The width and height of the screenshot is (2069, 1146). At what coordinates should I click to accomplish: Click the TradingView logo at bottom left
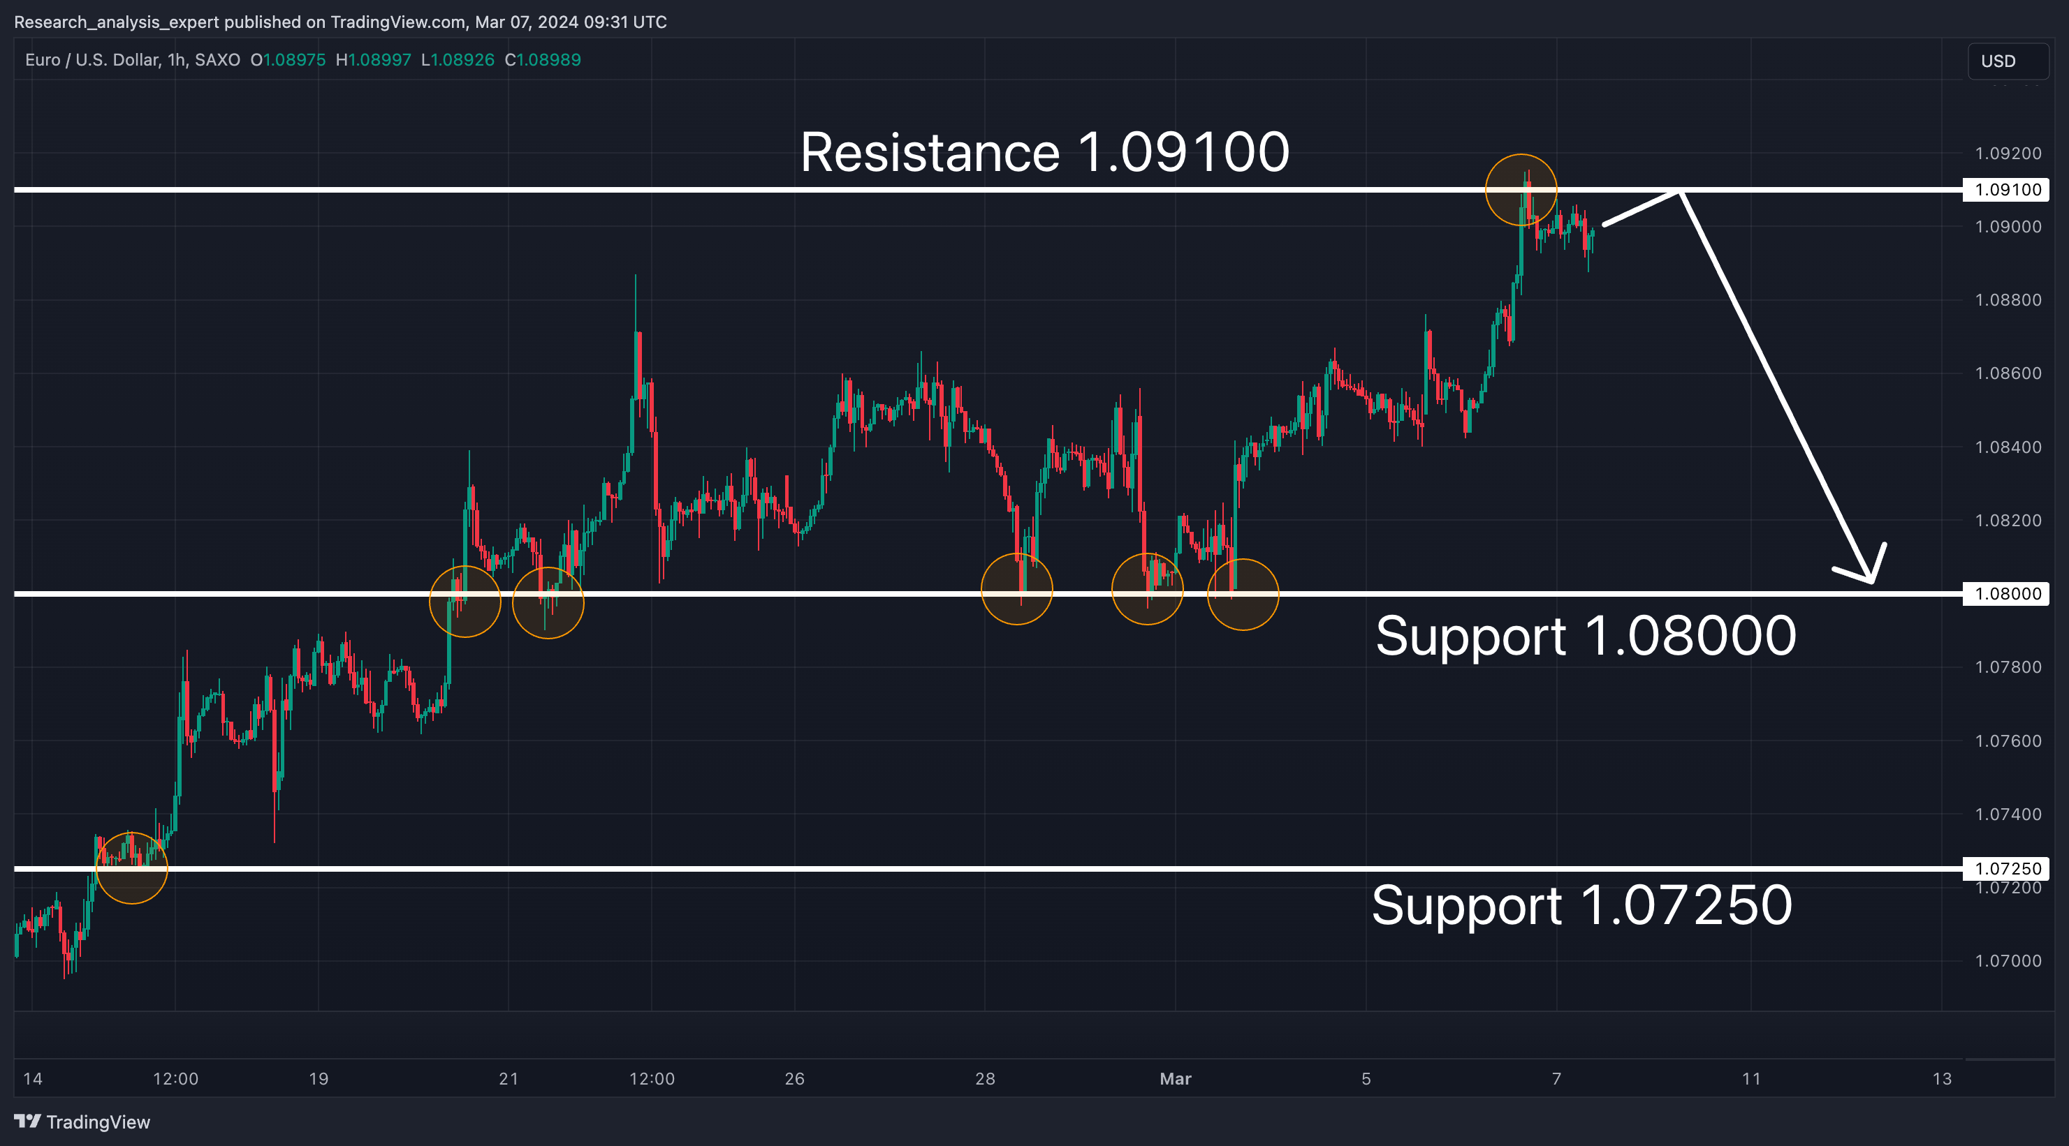tap(82, 1121)
